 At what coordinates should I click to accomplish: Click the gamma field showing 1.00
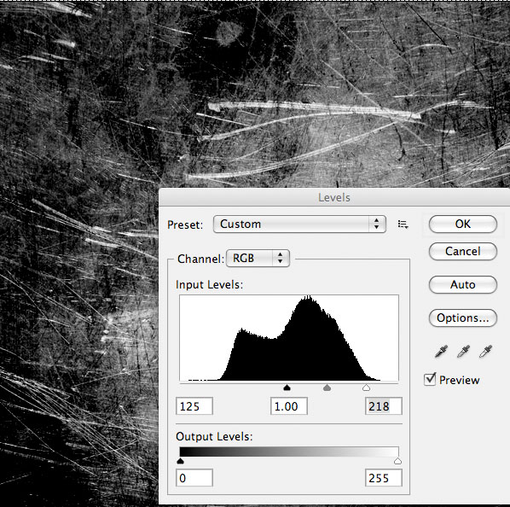pos(289,406)
